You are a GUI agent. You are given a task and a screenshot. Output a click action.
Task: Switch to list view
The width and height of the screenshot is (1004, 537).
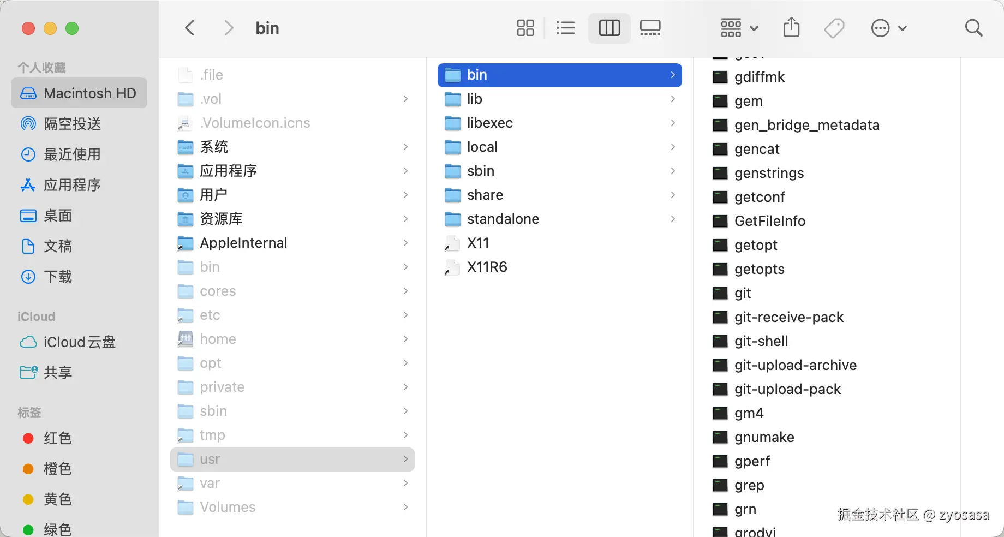565,28
